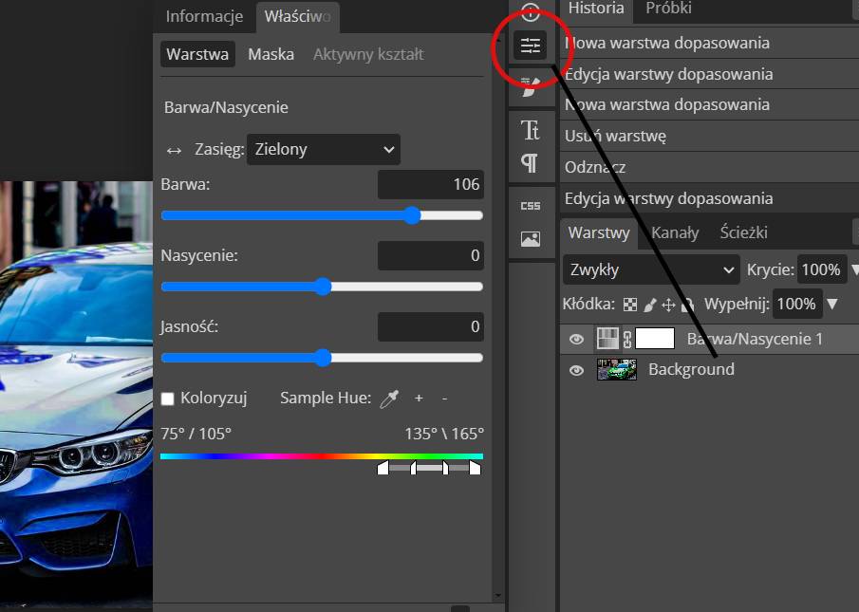The width and height of the screenshot is (859, 612).
Task: Expand the Wypełnij percentage arrow
Action: tap(832, 304)
